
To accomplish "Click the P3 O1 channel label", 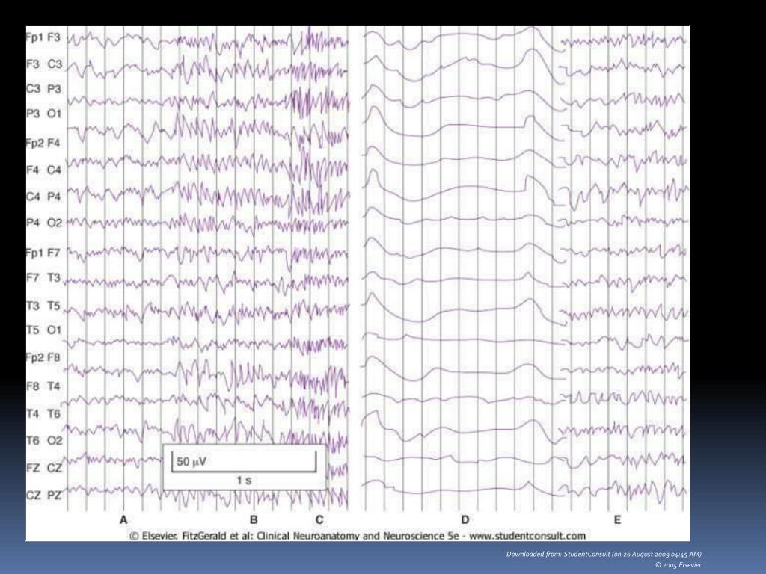I will tap(44, 114).
